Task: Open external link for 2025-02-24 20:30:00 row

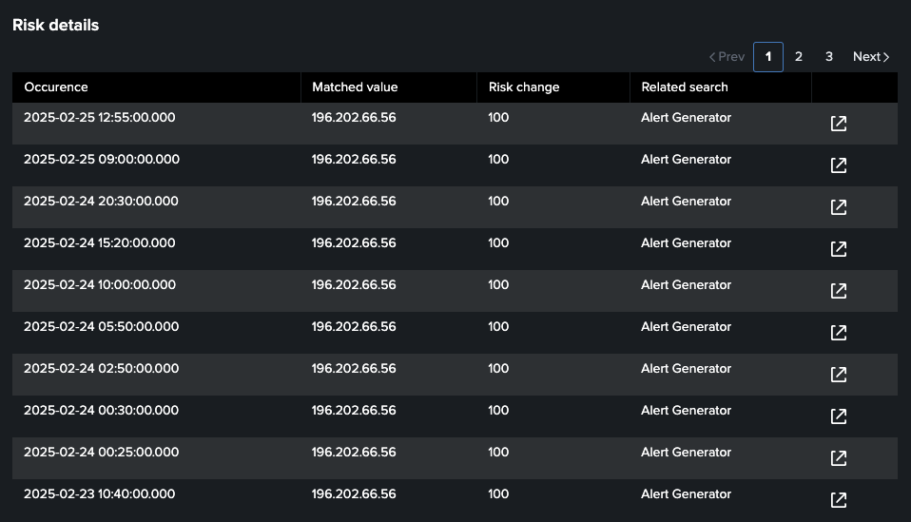Action: tap(838, 207)
